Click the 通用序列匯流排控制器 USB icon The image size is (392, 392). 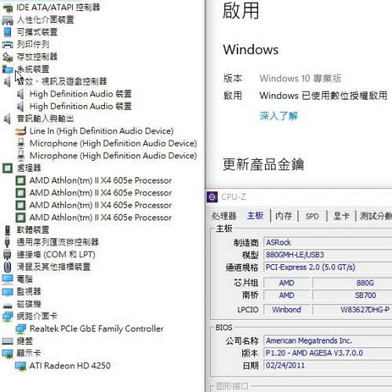coord(7,242)
